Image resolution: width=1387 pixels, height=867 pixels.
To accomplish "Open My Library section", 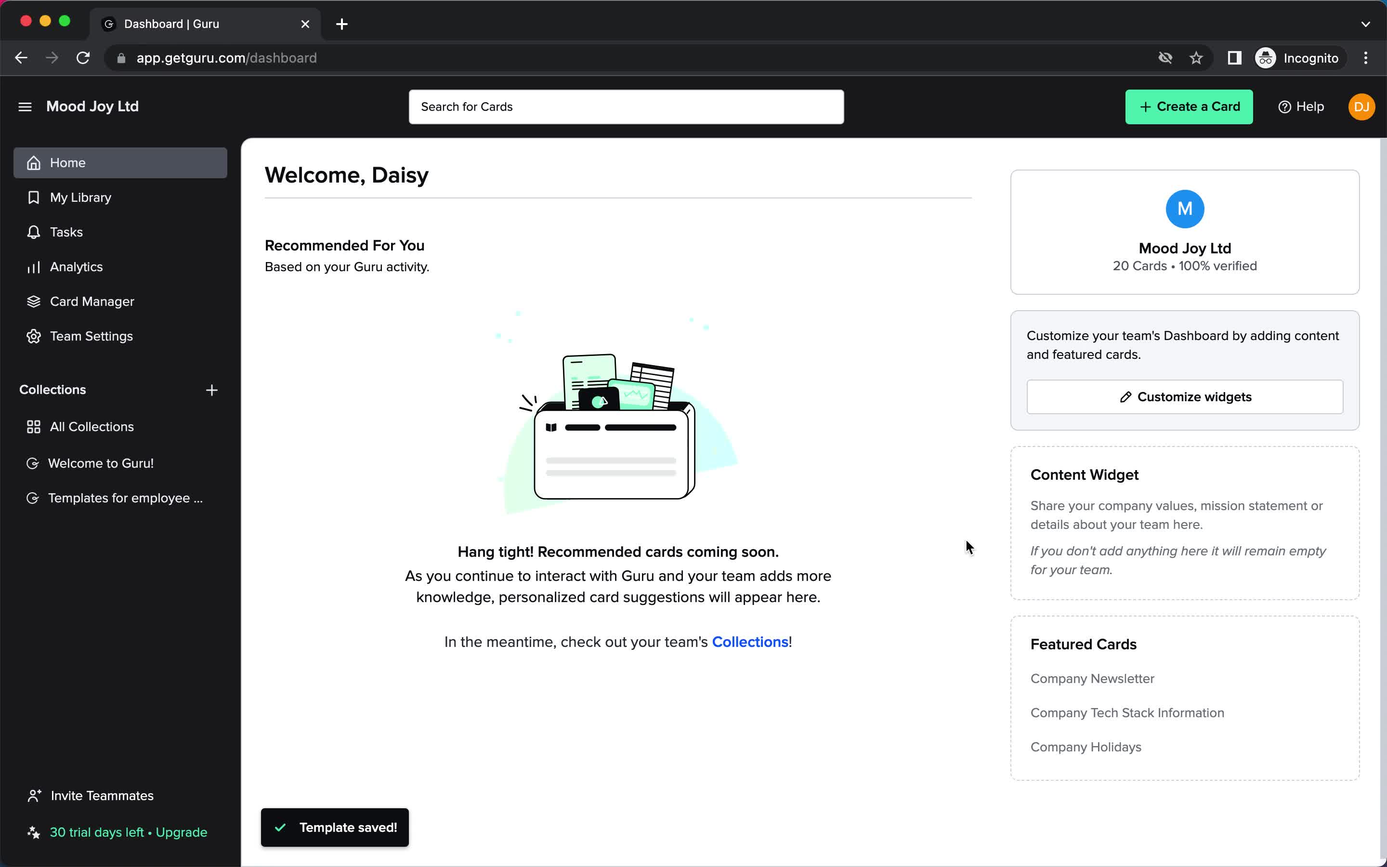I will point(80,197).
